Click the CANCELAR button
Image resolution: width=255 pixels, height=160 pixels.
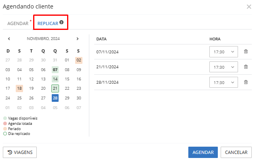[236, 152]
